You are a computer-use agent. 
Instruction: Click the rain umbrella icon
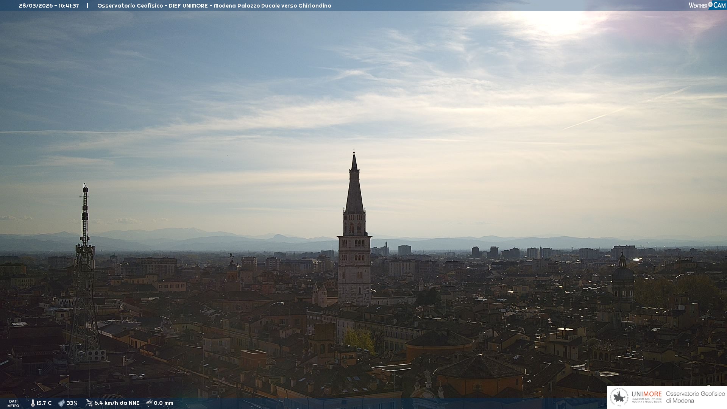(x=149, y=403)
